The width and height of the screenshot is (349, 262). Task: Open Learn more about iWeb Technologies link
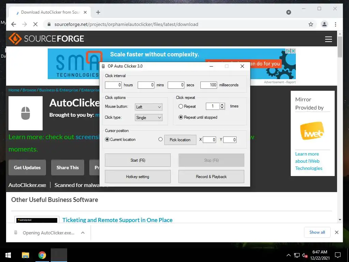point(308,161)
